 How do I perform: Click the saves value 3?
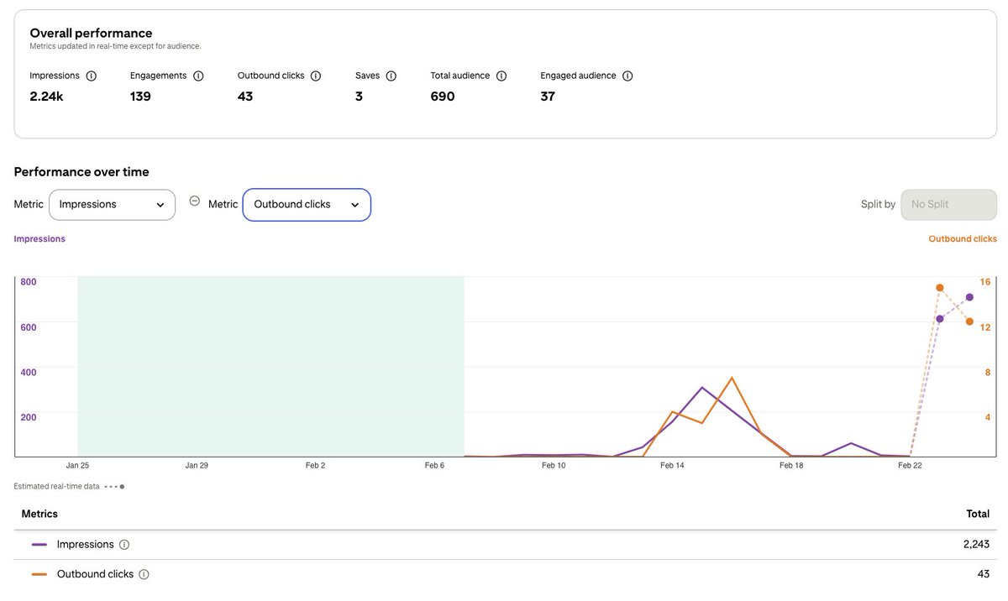coord(360,97)
